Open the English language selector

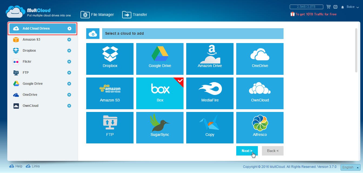pyautogui.click(x=351, y=167)
